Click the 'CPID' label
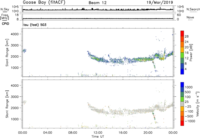 (5, 24)
